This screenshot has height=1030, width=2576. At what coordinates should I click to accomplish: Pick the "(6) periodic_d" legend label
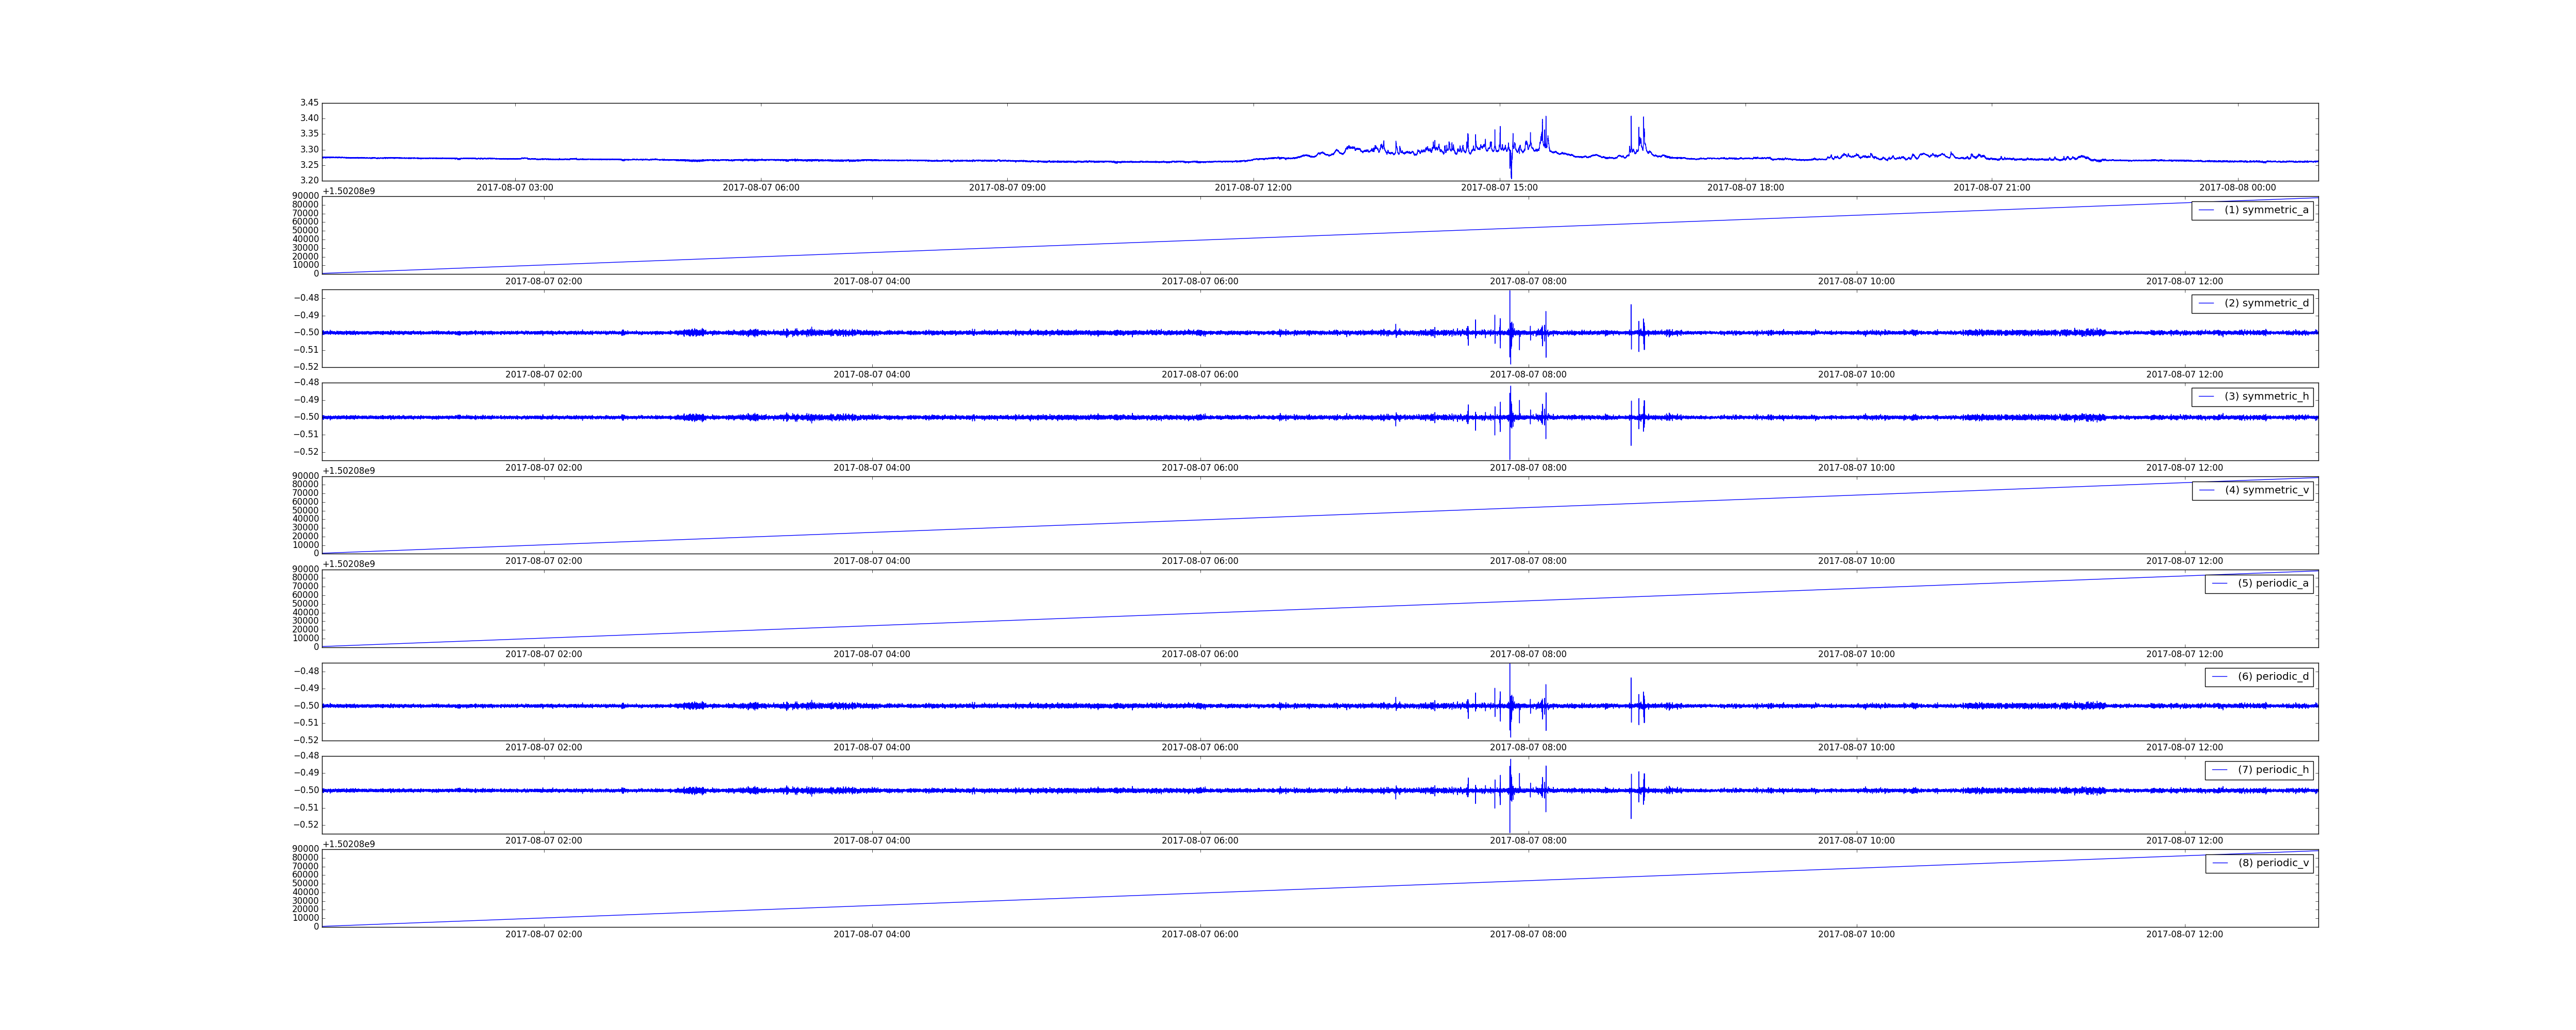coord(2273,676)
